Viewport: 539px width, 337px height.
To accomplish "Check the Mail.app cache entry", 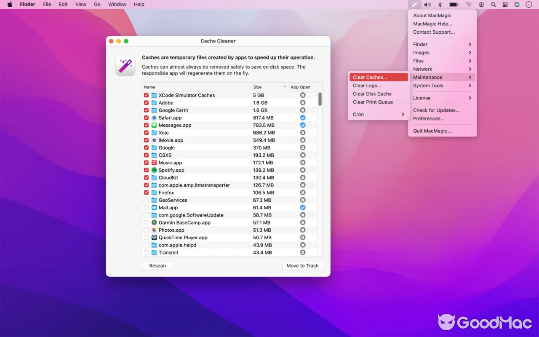I will (146, 207).
